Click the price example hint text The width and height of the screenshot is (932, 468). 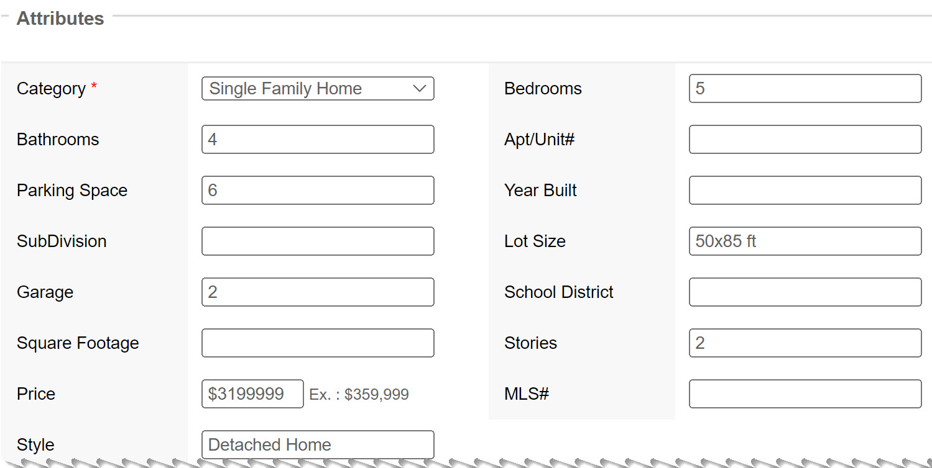click(359, 395)
